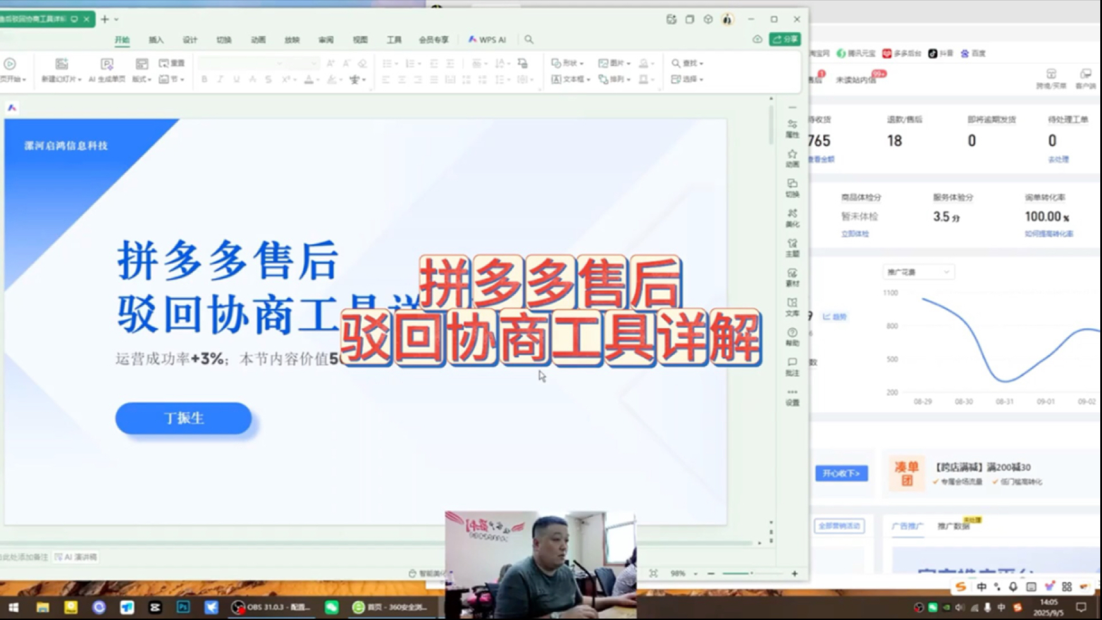The width and height of the screenshot is (1102, 620).
Task: Toggle right text alignment
Action: pos(418,80)
